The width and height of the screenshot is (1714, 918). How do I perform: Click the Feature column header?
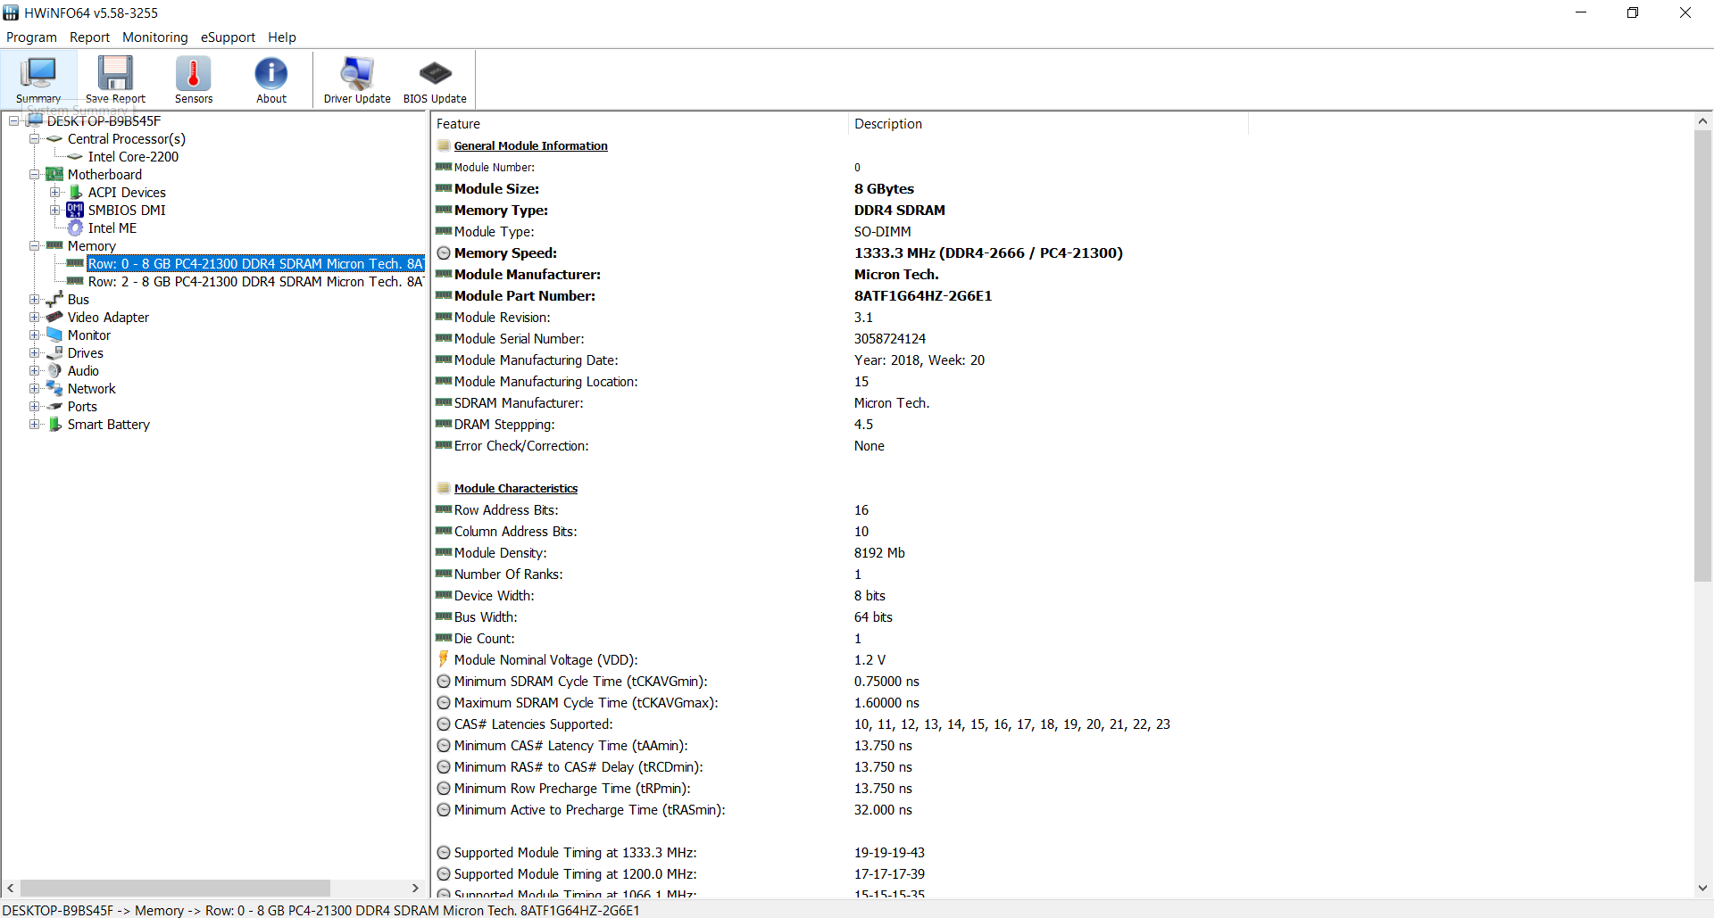[x=639, y=124]
